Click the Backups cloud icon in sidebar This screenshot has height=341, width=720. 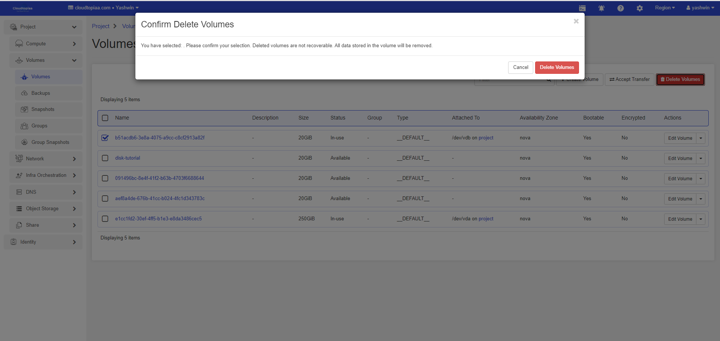(24, 93)
